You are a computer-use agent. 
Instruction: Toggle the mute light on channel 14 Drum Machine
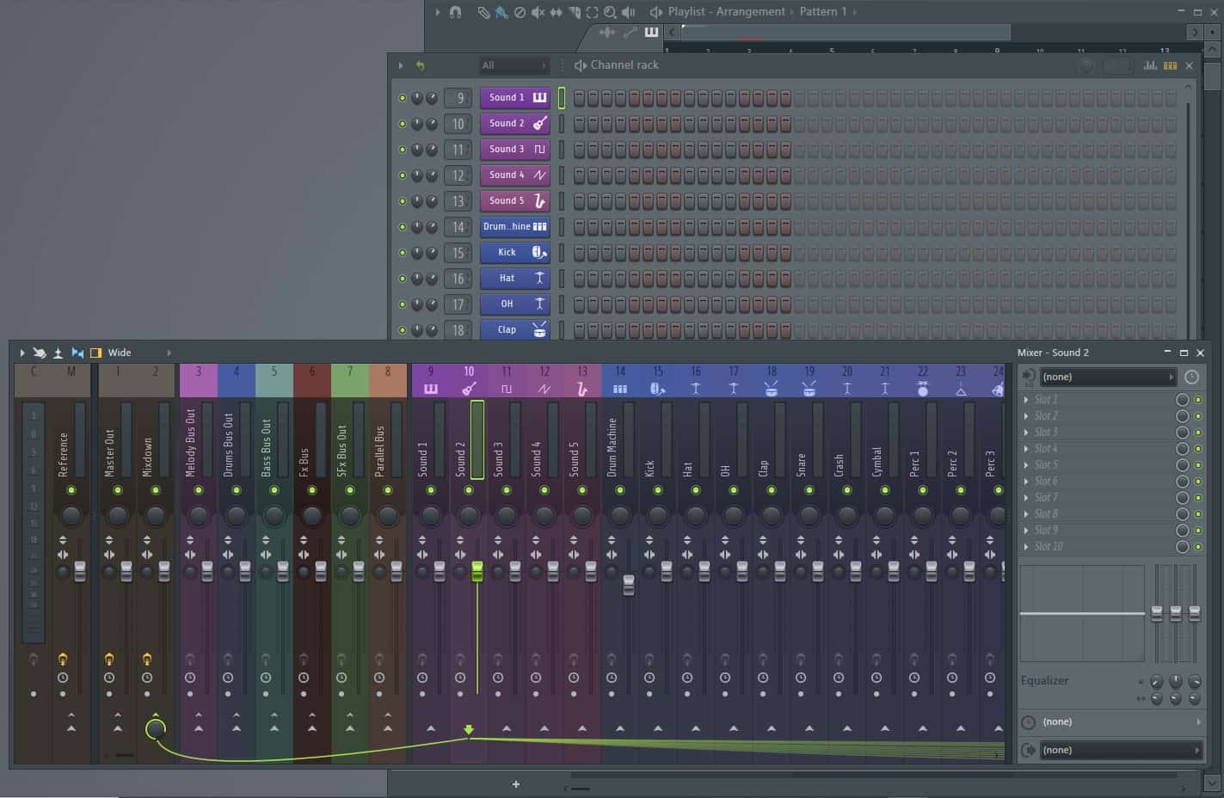(x=402, y=226)
